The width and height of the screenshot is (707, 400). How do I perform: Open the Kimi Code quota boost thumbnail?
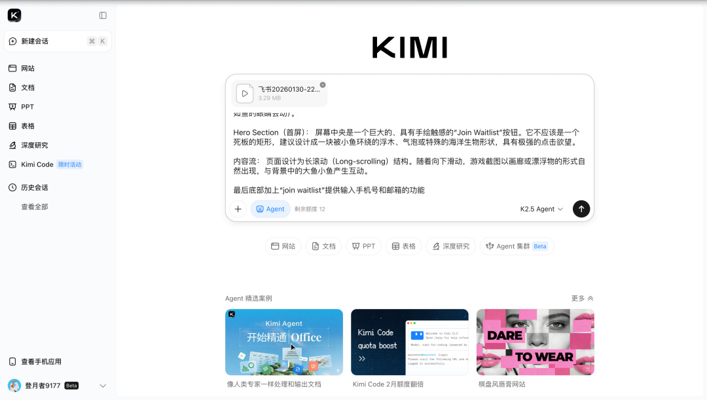[409, 342]
